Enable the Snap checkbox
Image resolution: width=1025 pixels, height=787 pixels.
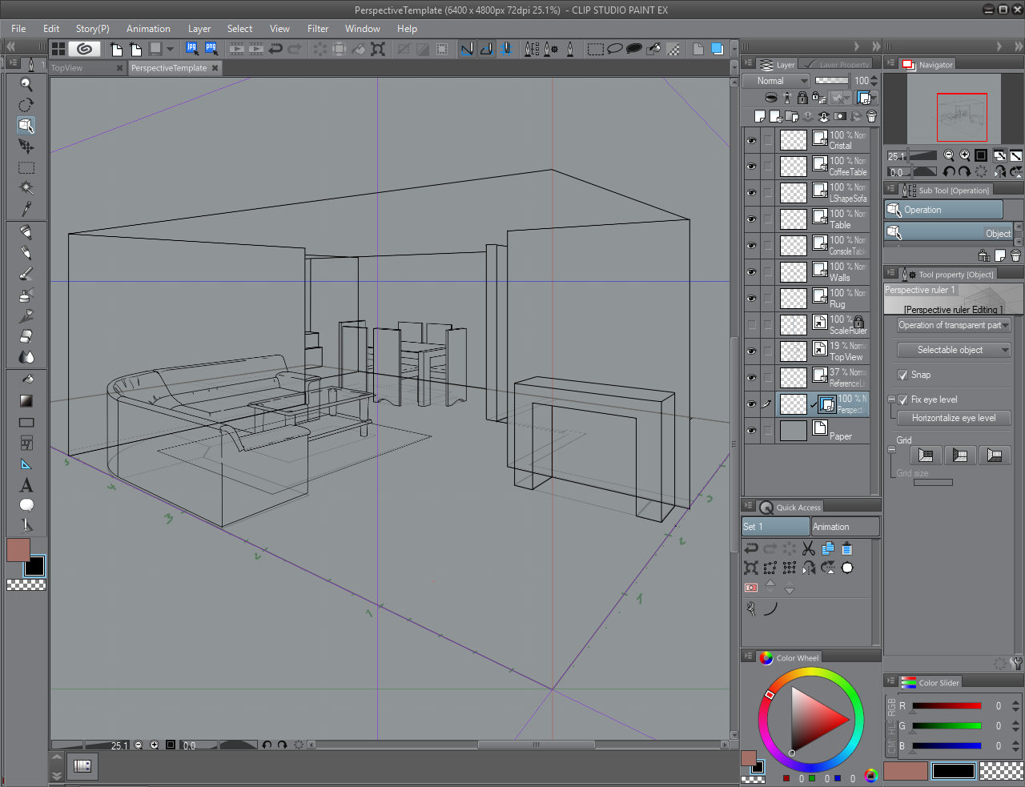click(x=902, y=375)
